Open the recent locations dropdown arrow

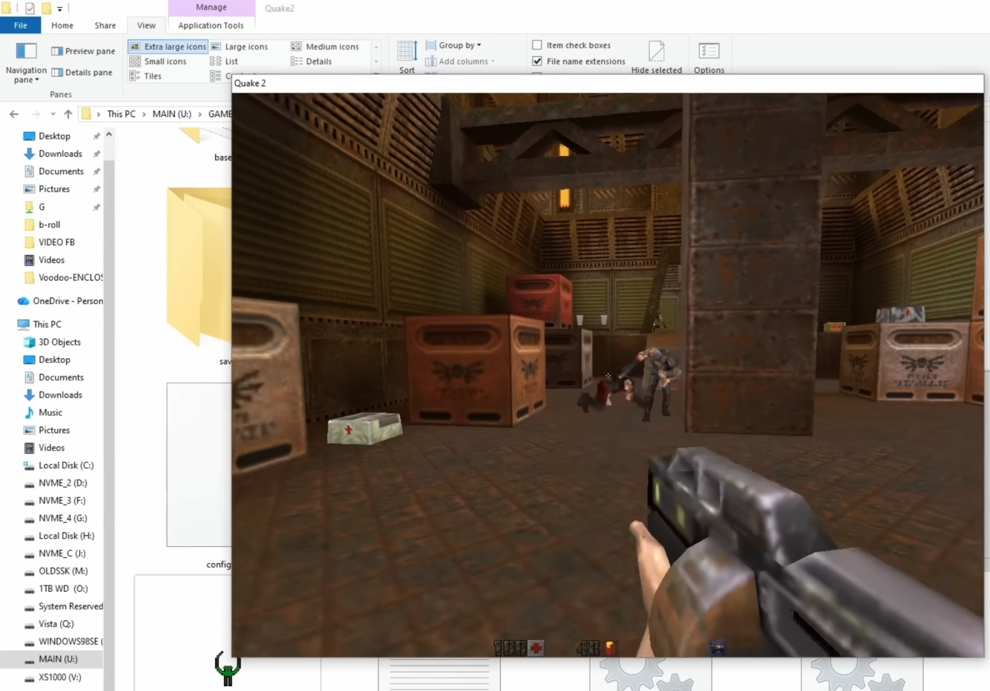tap(53, 114)
